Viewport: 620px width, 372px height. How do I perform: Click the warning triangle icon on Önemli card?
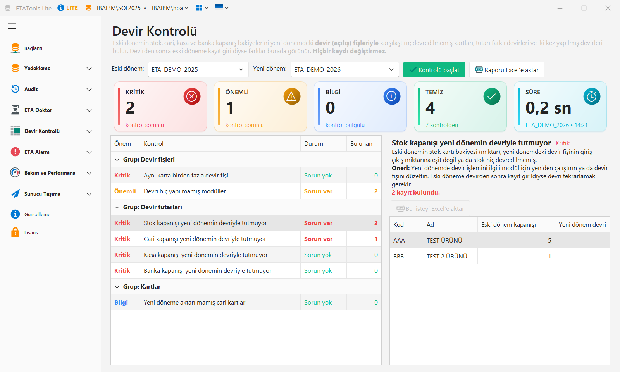coord(292,96)
